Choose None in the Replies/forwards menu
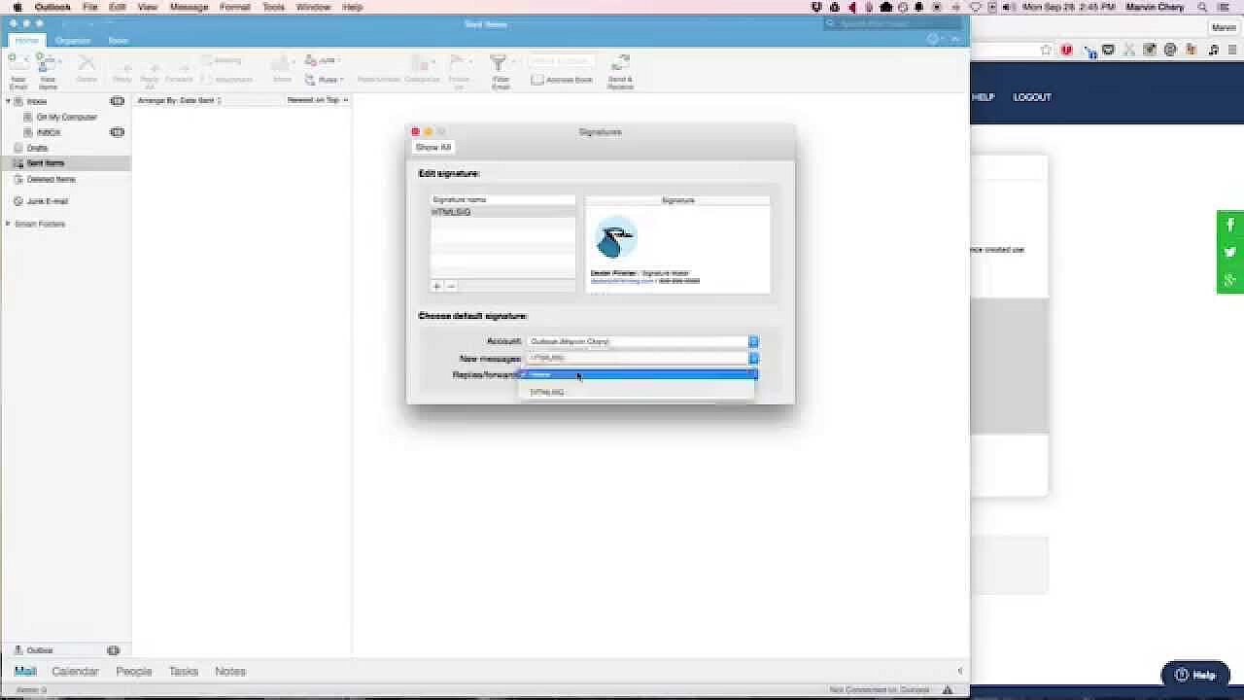 coord(638,374)
